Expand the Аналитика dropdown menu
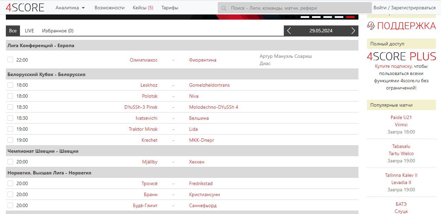 pyautogui.click(x=70, y=8)
